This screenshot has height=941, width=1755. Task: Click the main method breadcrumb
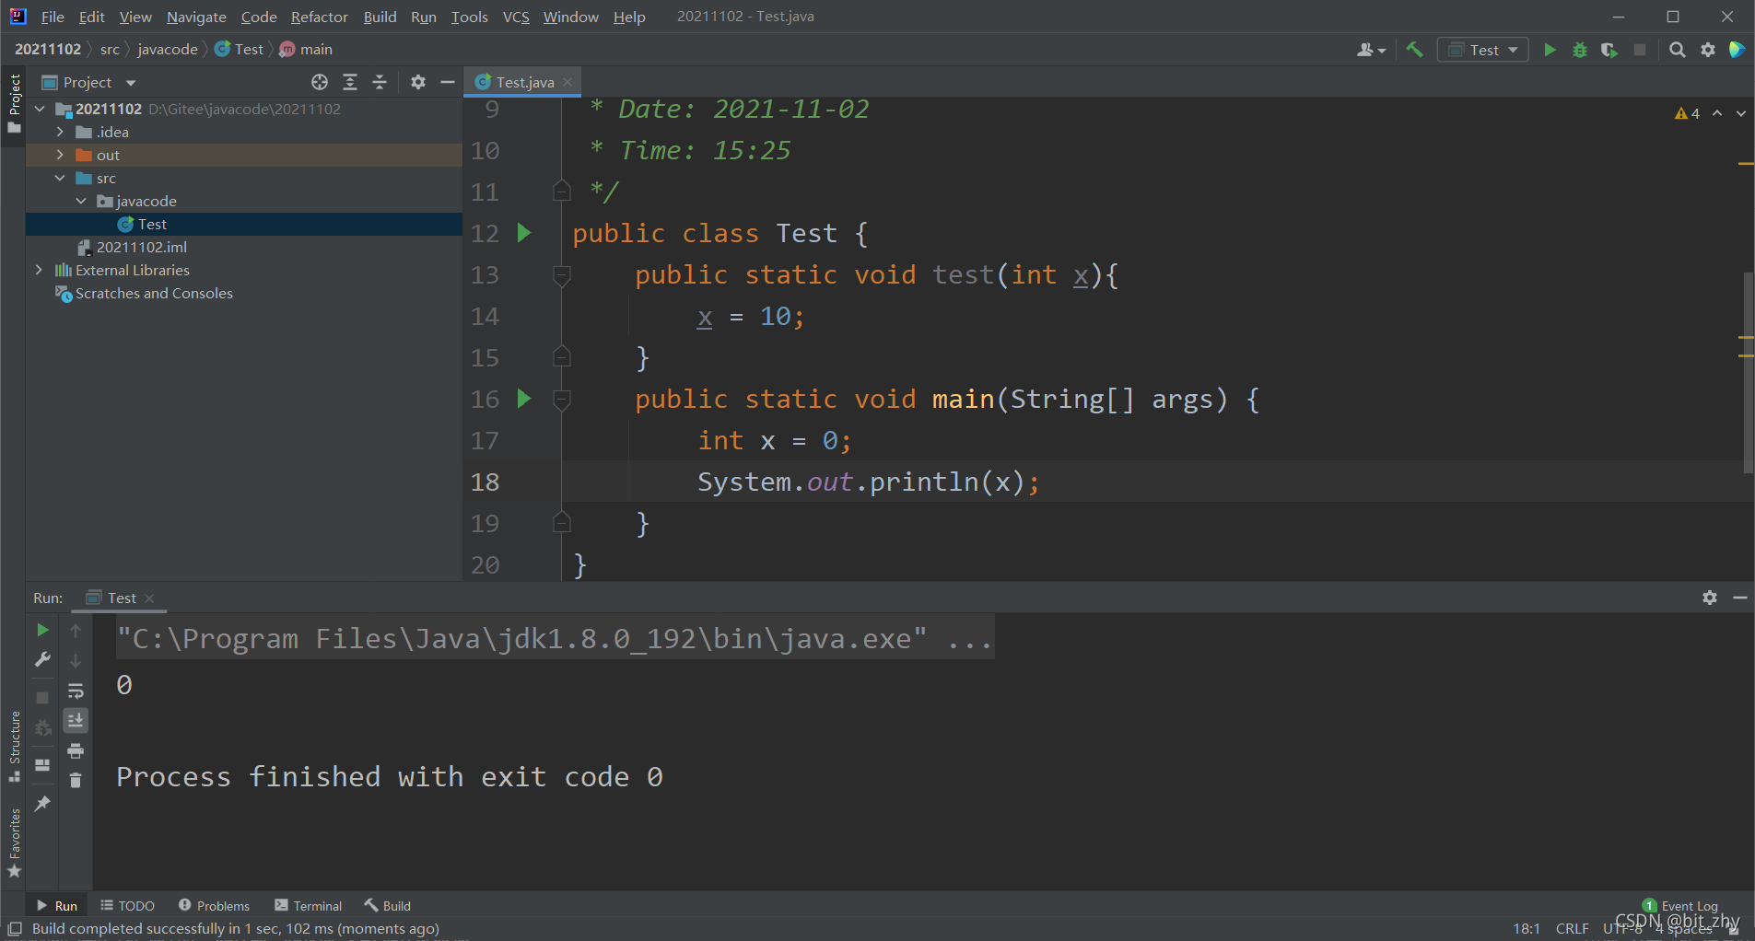pos(306,49)
